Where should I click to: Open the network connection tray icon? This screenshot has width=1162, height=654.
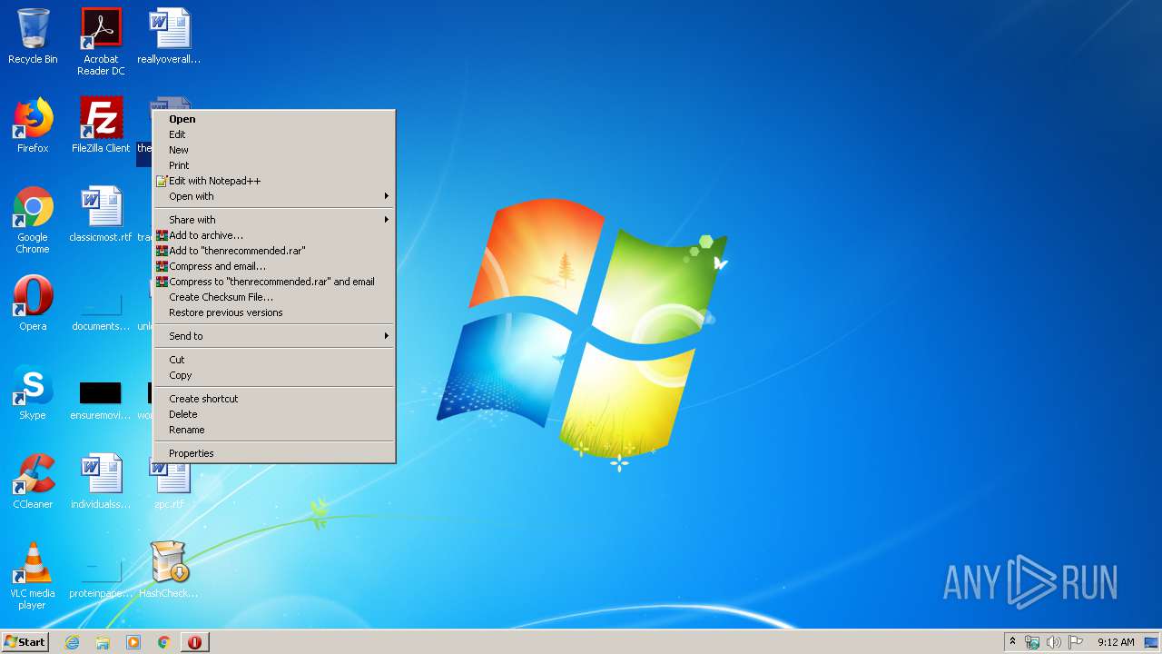[1032, 642]
